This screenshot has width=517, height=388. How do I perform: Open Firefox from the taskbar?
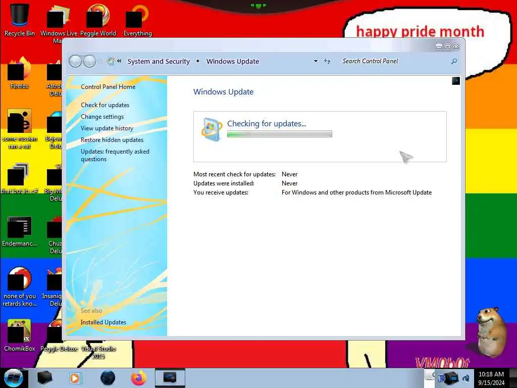pyautogui.click(x=139, y=378)
